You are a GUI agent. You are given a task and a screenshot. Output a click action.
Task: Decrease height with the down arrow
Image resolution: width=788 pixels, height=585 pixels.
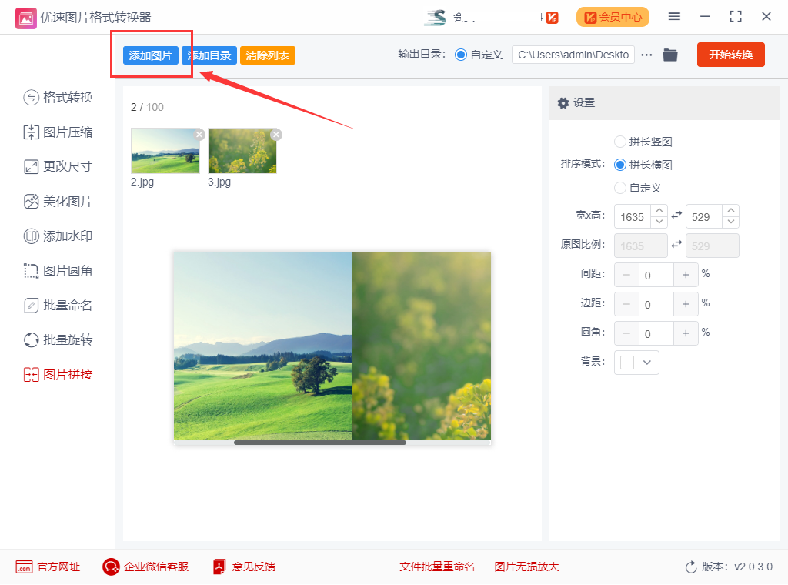[731, 222]
